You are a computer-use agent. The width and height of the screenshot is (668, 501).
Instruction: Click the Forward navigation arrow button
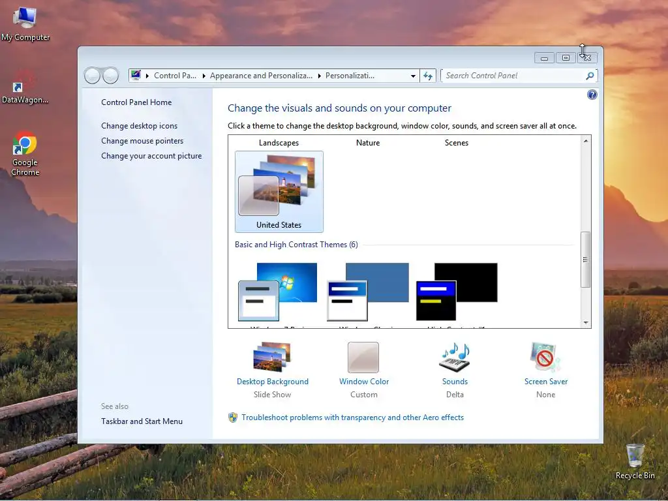pos(111,76)
